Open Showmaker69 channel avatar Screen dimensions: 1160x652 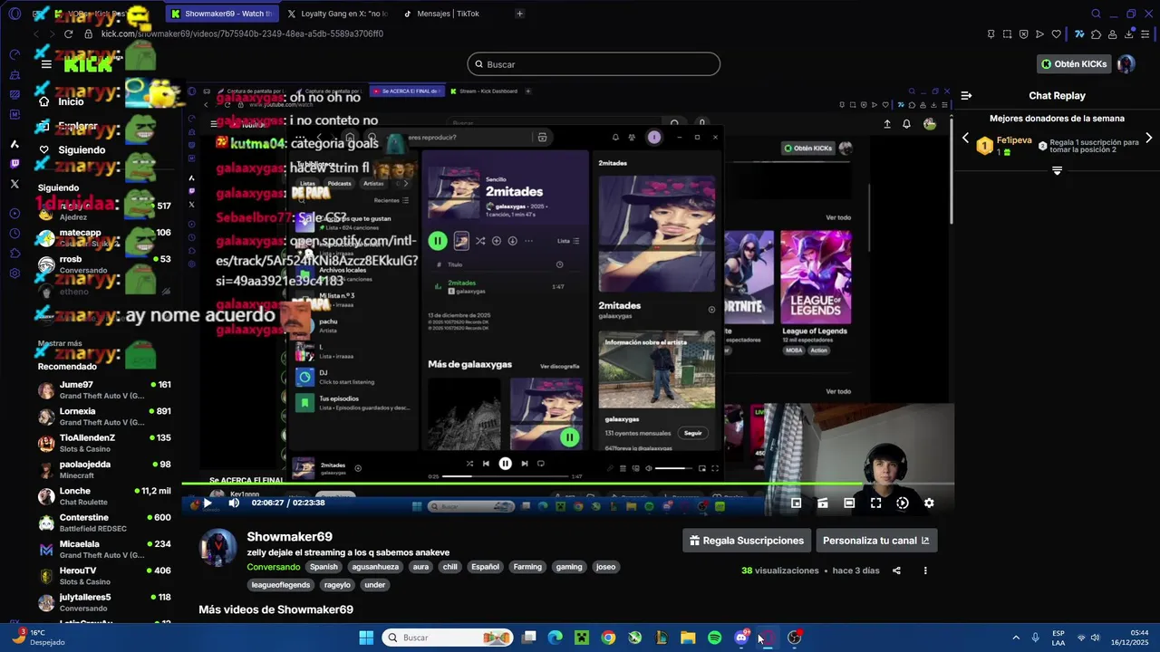point(217,548)
